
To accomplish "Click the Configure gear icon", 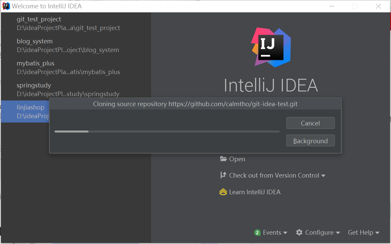I will 299,232.
